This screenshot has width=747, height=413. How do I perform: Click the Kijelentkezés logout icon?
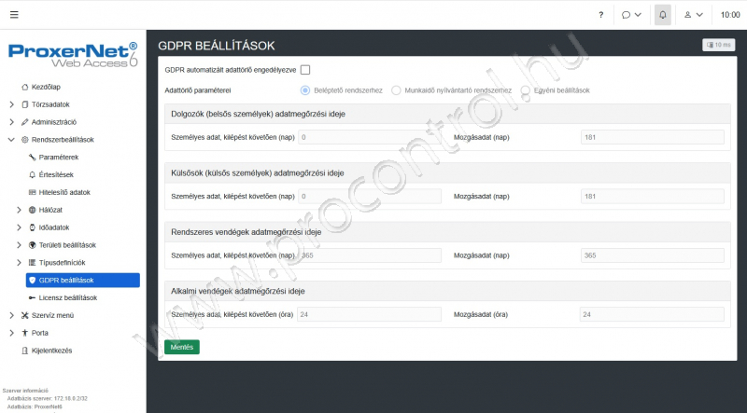pyautogui.click(x=24, y=351)
